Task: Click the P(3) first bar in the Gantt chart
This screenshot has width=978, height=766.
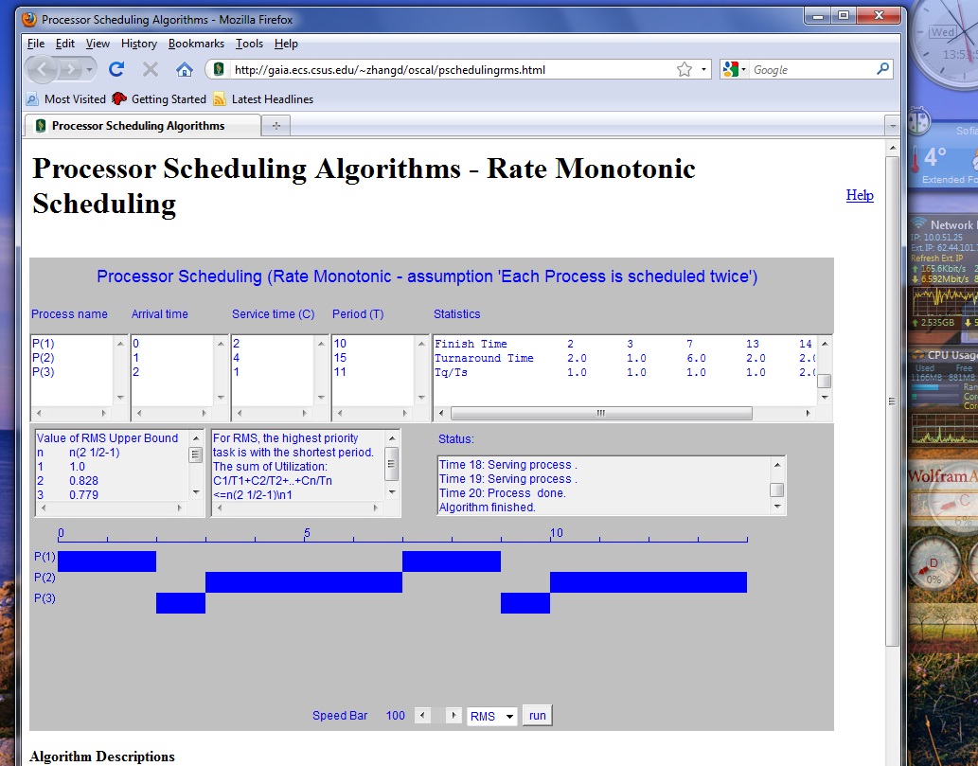Action: coord(181,603)
